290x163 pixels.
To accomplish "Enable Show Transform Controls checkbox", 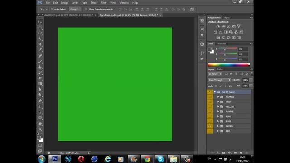I will (x=86, y=9).
